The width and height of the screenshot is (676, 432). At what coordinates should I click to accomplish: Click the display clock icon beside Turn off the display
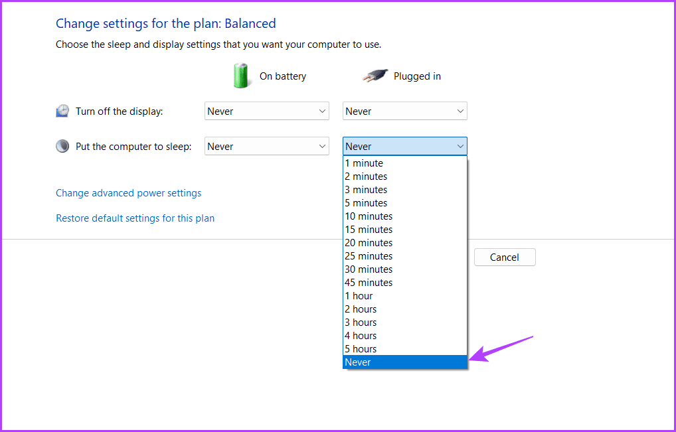click(62, 110)
